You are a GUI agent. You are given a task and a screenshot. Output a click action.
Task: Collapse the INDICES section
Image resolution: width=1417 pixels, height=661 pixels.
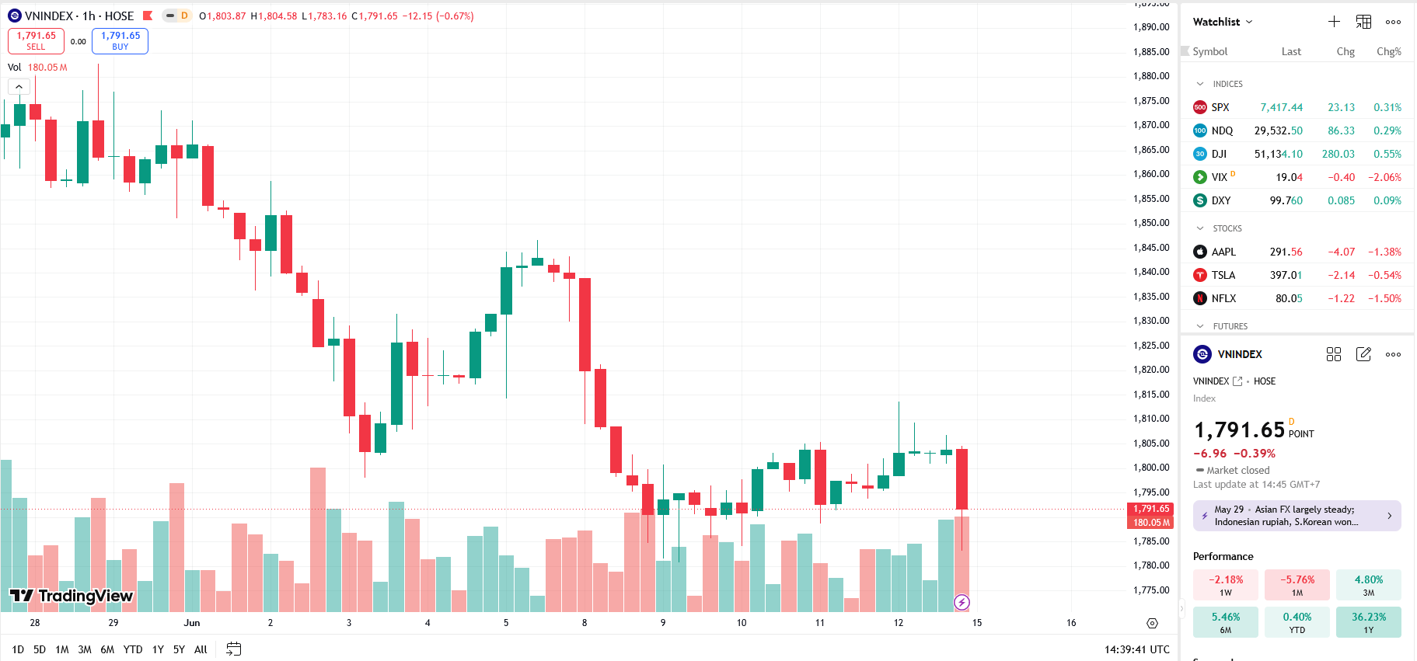1200,84
